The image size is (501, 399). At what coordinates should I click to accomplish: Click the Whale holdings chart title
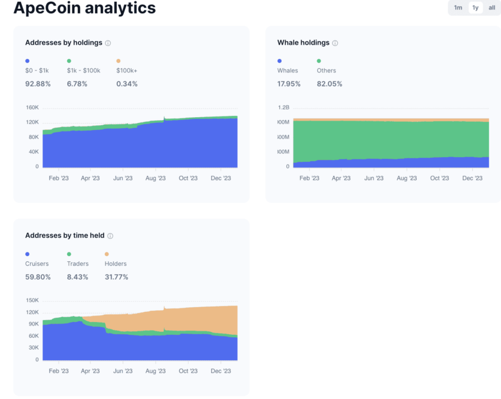pos(303,43)
